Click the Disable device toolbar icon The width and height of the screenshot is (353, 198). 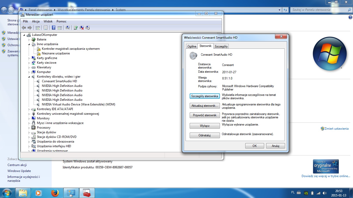click(x=88, y=28)
